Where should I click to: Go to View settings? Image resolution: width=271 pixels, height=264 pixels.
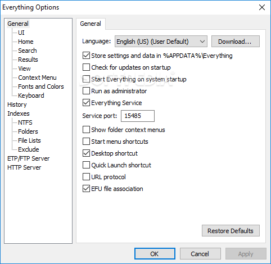(x=24, y=69)
